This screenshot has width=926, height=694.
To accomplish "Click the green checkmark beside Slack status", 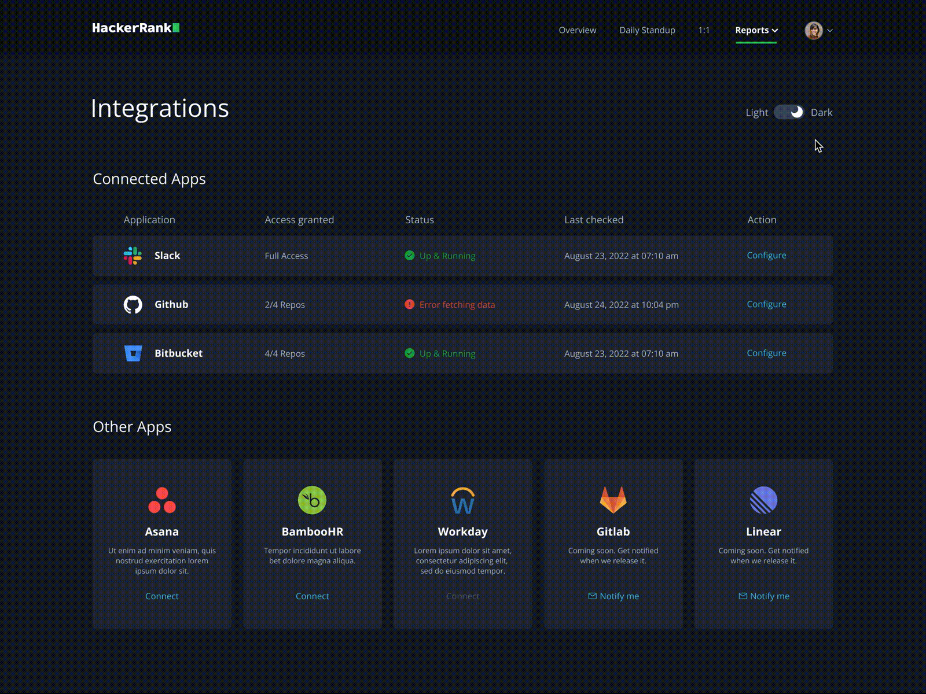I will point(410,256).
